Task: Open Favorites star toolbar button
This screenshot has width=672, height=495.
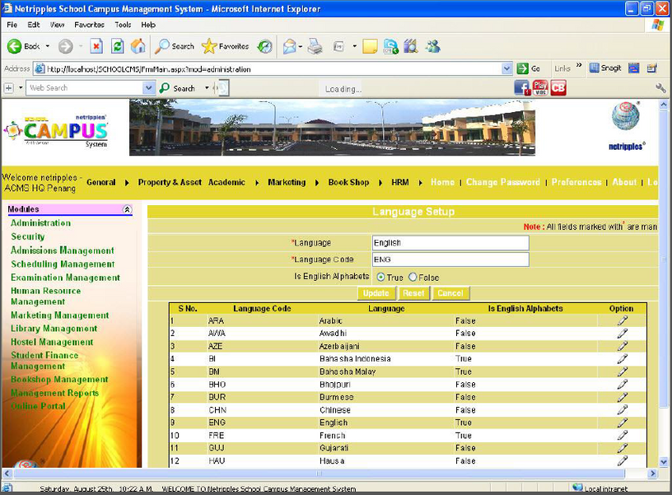Action: point(225,46)
